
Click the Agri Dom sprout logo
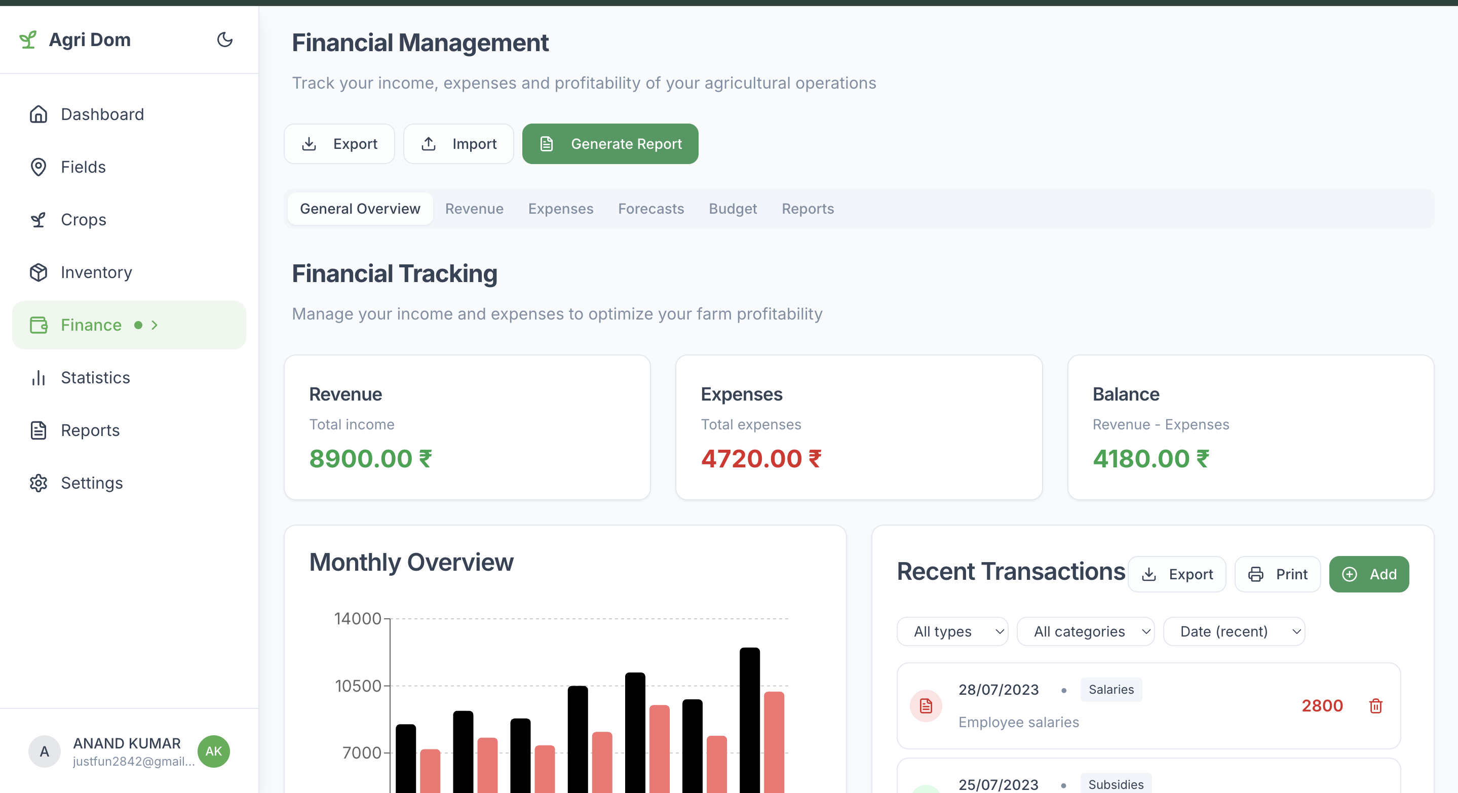(28, 39)
